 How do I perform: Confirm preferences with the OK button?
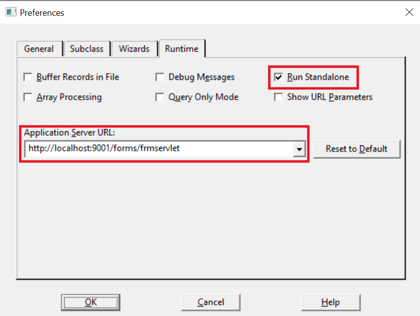(x=91, y=302)
